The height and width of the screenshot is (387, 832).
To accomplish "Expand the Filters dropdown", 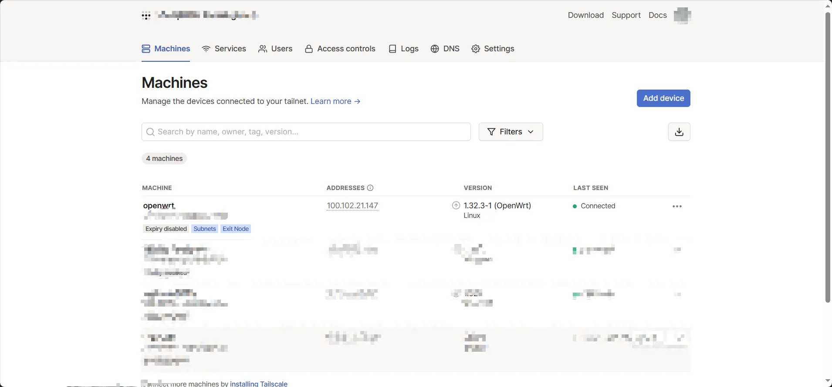I will [x=511, y=132].
